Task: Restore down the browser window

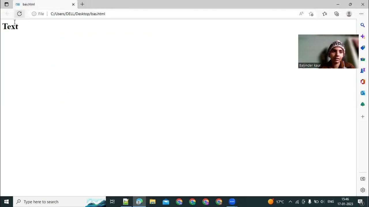Action: pos(350,4)
